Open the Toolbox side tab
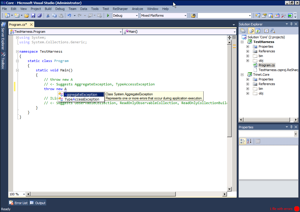Screen dimensions: 300x212 point(3,60)
